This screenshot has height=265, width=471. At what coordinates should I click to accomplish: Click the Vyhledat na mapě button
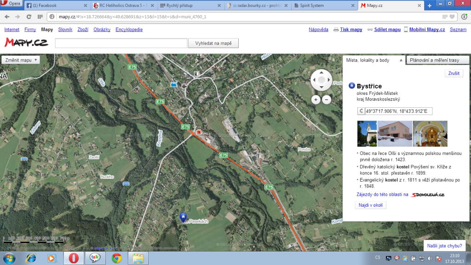[x=213, y=44]
